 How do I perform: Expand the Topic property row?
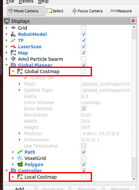click(20, 84)
